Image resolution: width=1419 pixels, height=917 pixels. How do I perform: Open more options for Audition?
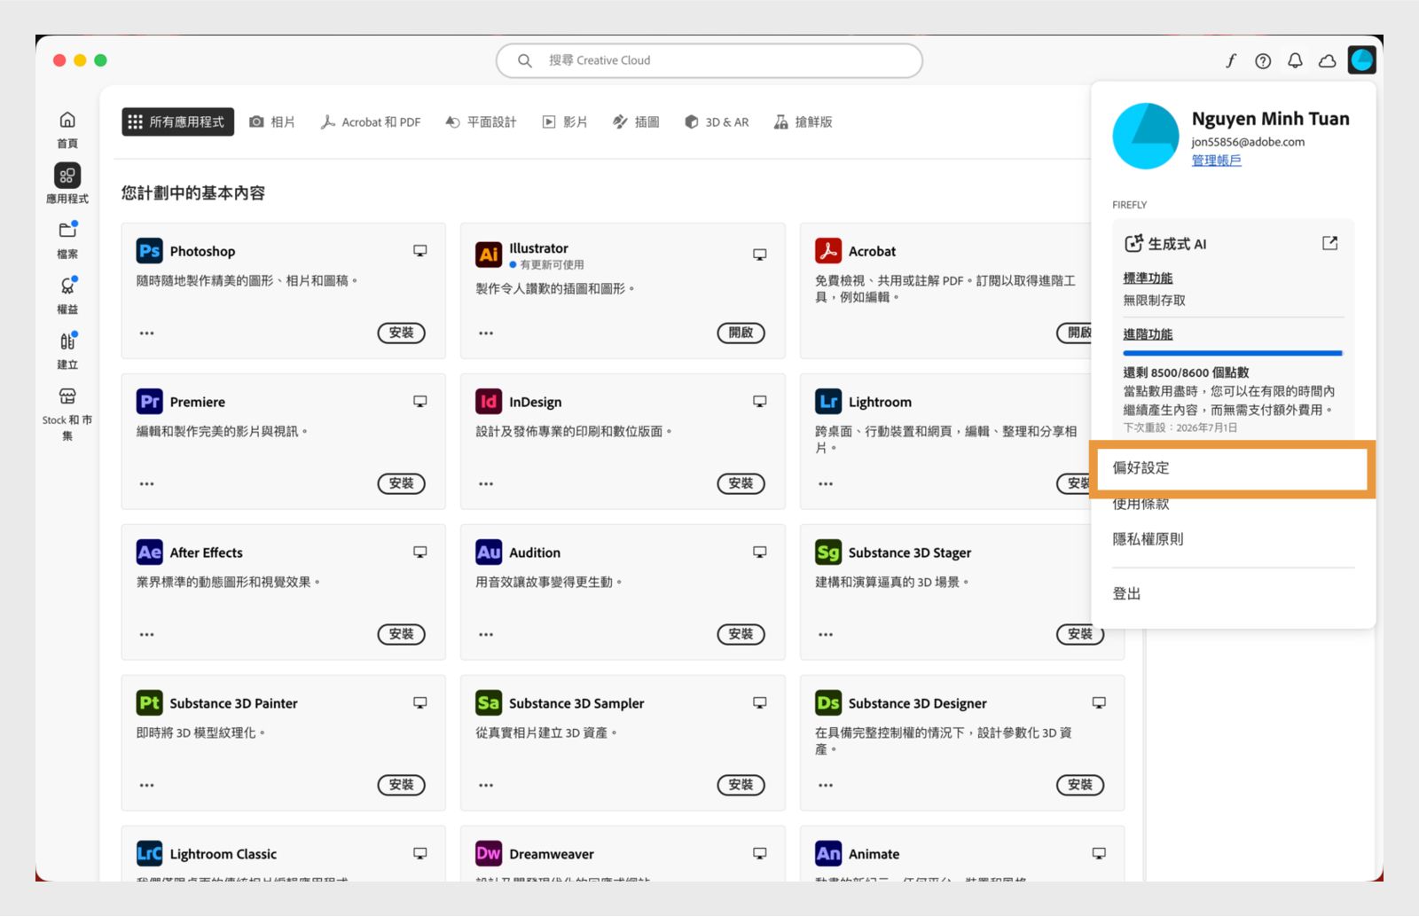coord(486,635)
